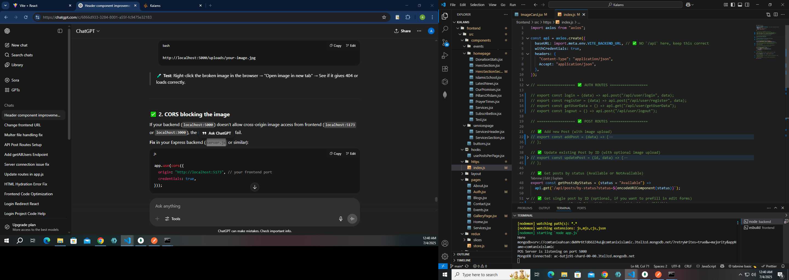Click the ChatGPT logo in the sidebar
Screen dimensions: 789x280
7,31
